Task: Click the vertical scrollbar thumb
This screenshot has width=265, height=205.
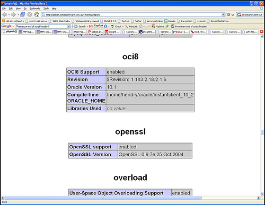Action: tap(262, 132)
